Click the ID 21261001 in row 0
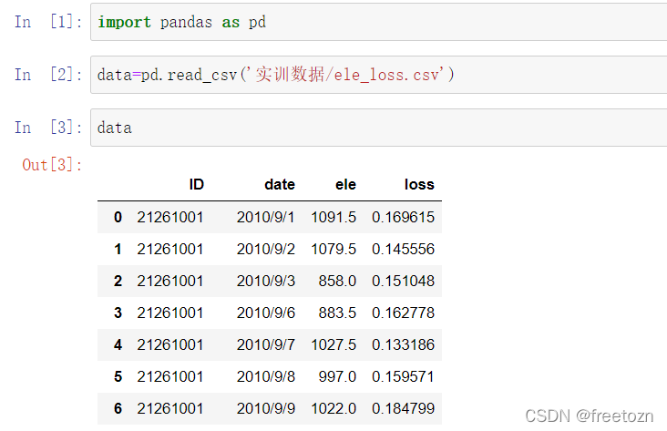 [x=170, y=217]
